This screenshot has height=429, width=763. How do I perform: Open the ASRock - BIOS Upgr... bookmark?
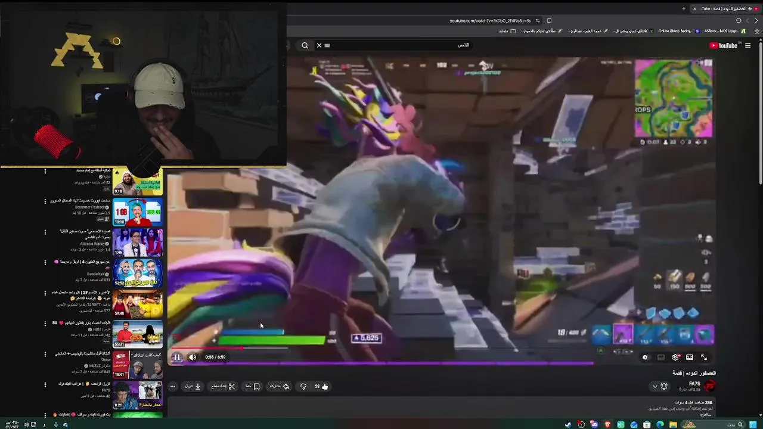point(725,31)
